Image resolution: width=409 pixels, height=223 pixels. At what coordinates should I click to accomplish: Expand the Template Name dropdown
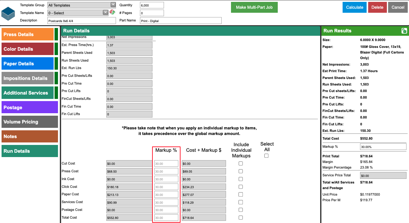click(x=78, y=13)
